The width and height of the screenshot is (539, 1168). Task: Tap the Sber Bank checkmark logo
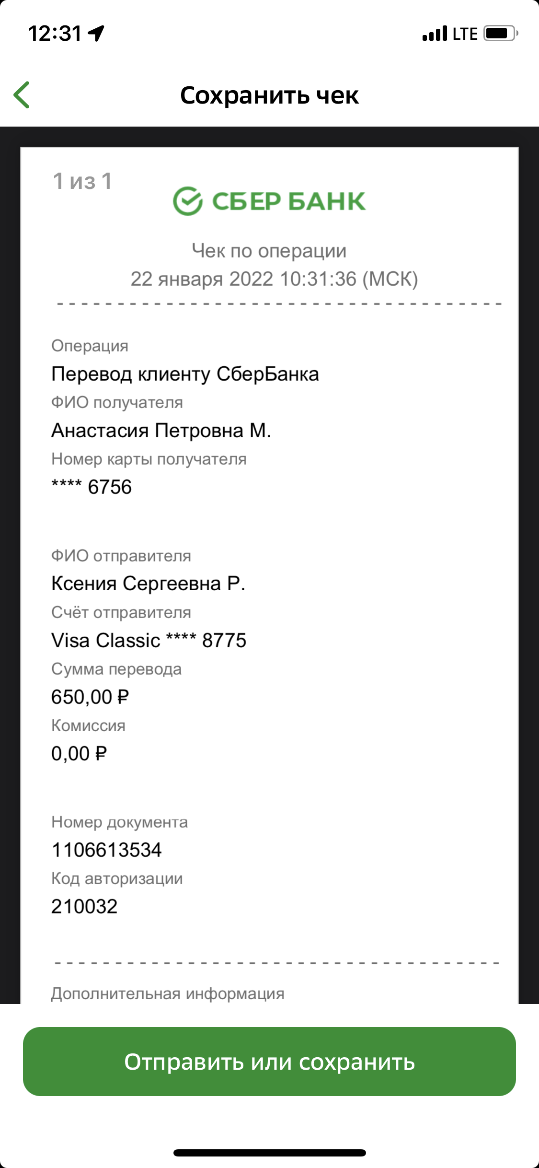(x=188, y=201)
